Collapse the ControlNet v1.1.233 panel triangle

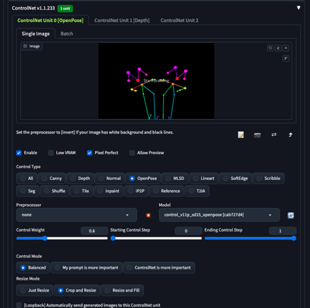[298, 8]
